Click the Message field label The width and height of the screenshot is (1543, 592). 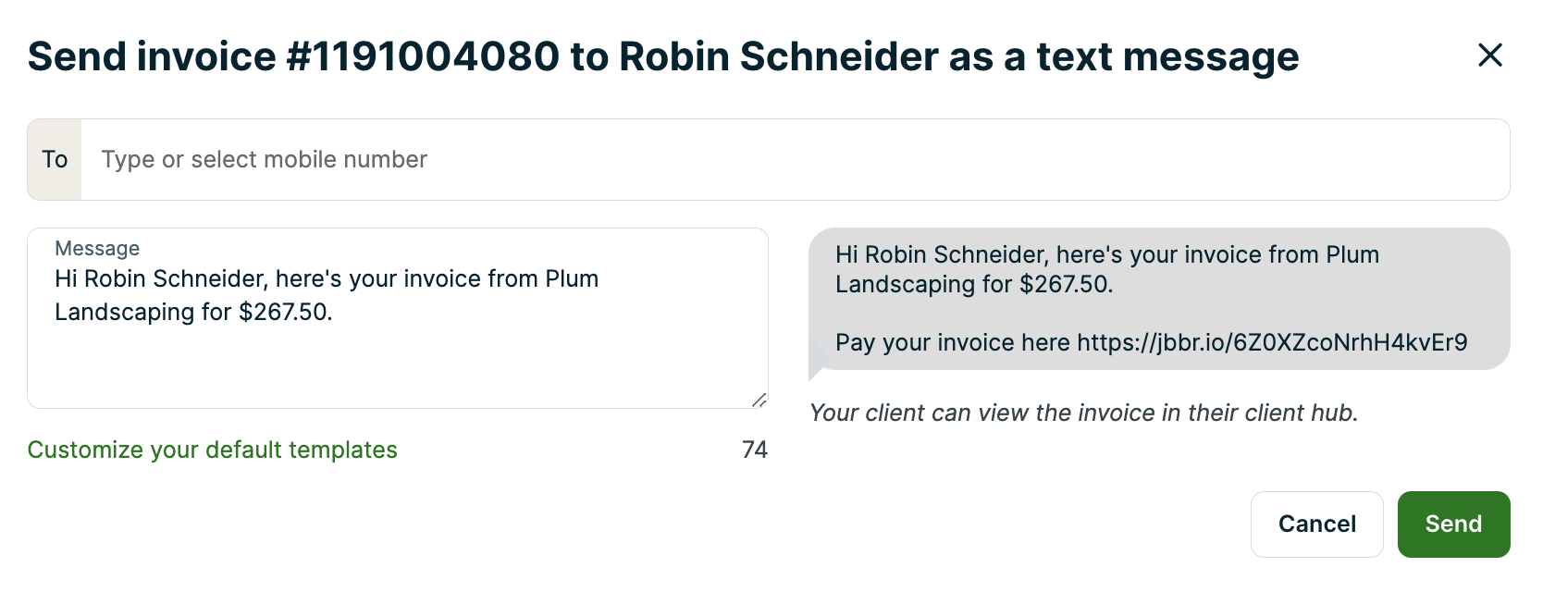click(x=97, y=248)
